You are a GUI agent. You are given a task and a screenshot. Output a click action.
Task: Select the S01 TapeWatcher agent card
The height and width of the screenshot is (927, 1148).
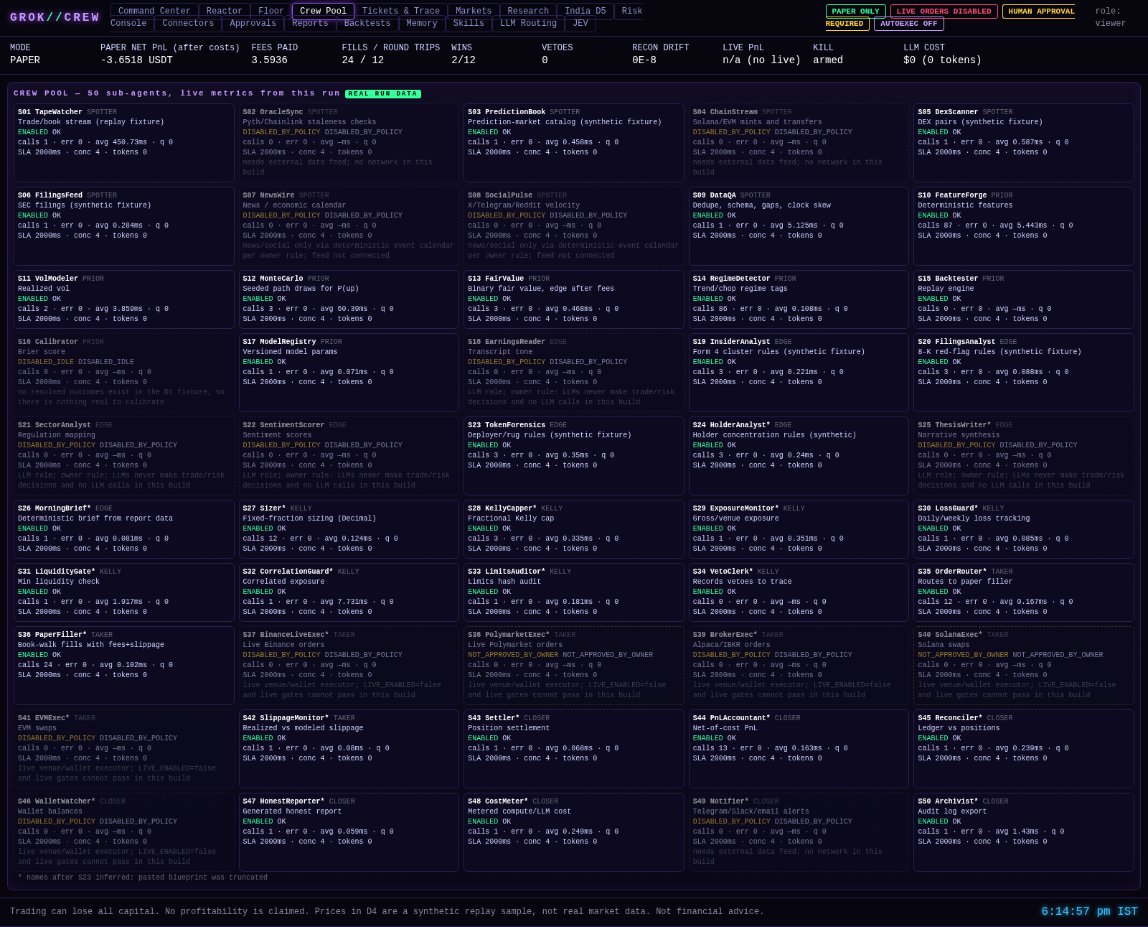point(123,143)
